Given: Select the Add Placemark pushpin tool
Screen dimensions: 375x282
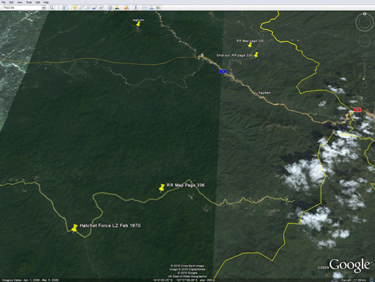Looking at the screenshot, I should [74, 7].
